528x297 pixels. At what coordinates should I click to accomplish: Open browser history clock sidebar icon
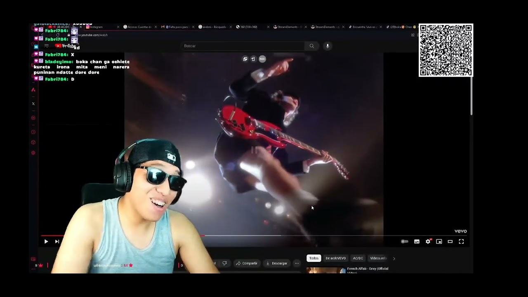(x=33, y=132)
